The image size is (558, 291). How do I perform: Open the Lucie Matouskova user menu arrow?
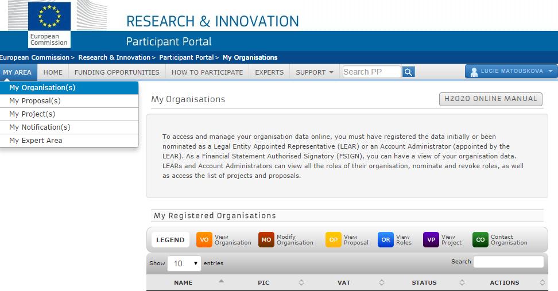[551, 71]
